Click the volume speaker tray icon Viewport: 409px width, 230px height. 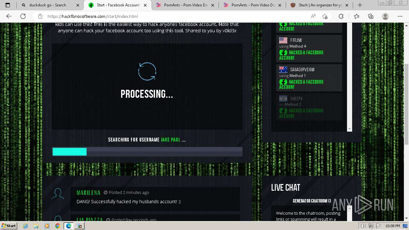(x=363, y=226)
